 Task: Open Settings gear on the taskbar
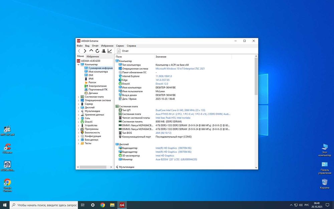click(93, 205)
